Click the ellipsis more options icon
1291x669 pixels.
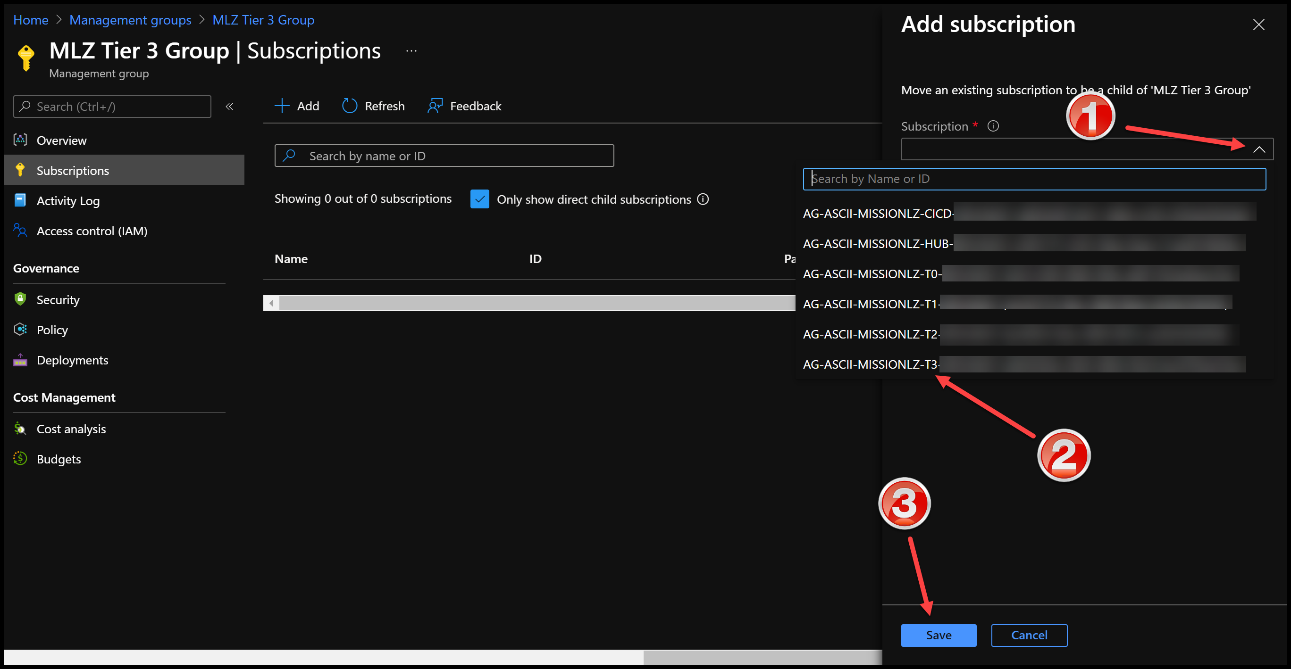(x=411, y=50)
